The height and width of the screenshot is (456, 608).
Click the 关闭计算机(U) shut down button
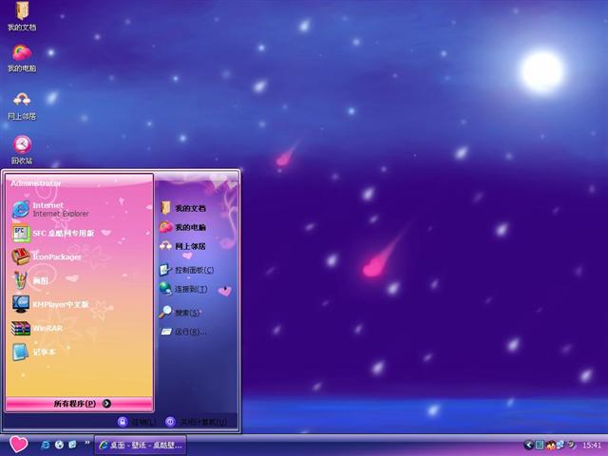pyautogui.click(x=197, y=422)
